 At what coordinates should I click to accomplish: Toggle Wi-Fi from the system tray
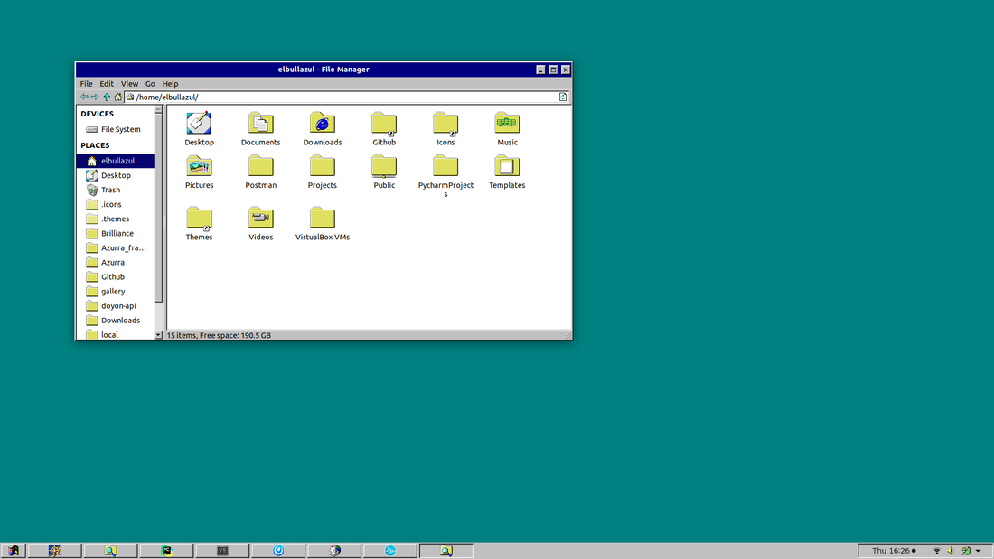937,551
